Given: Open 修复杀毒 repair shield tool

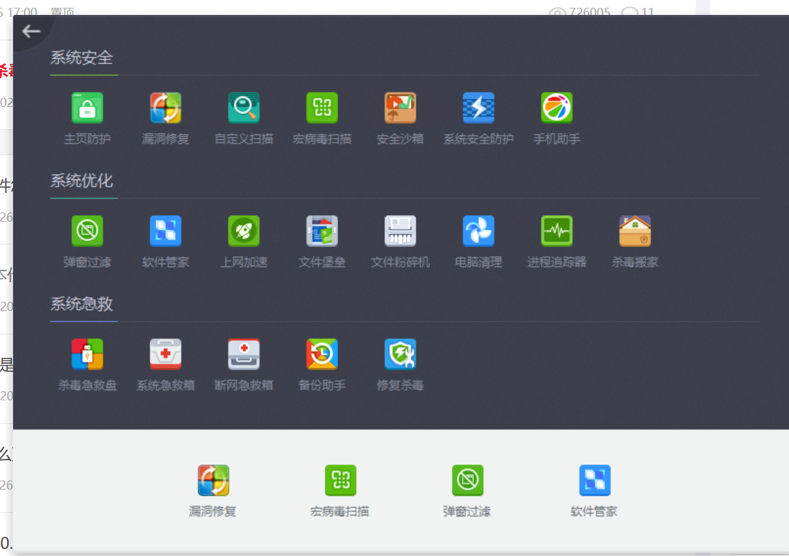Looking at the screenshot, I should (400, 355).
